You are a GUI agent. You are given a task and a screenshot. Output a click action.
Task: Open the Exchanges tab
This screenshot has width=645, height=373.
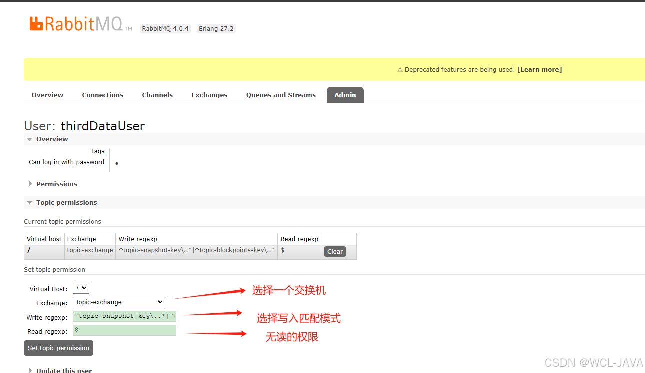point(209,95)
